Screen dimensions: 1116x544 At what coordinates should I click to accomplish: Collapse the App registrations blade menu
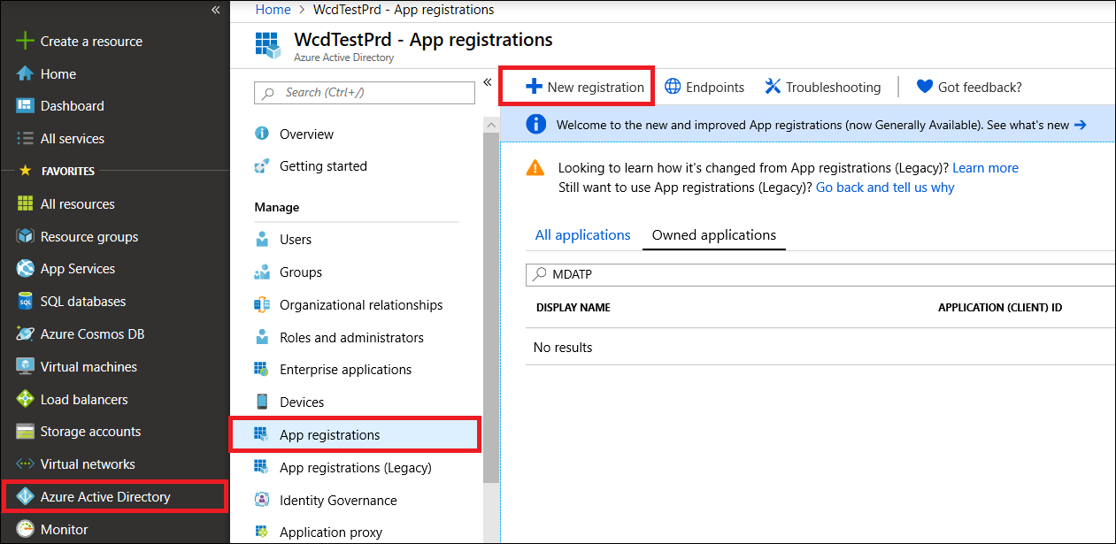click(488, 80)
